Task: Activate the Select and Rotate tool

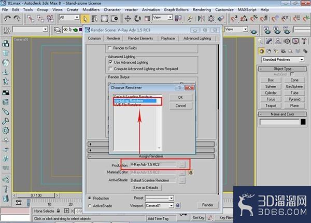Action: pos(137,19)
